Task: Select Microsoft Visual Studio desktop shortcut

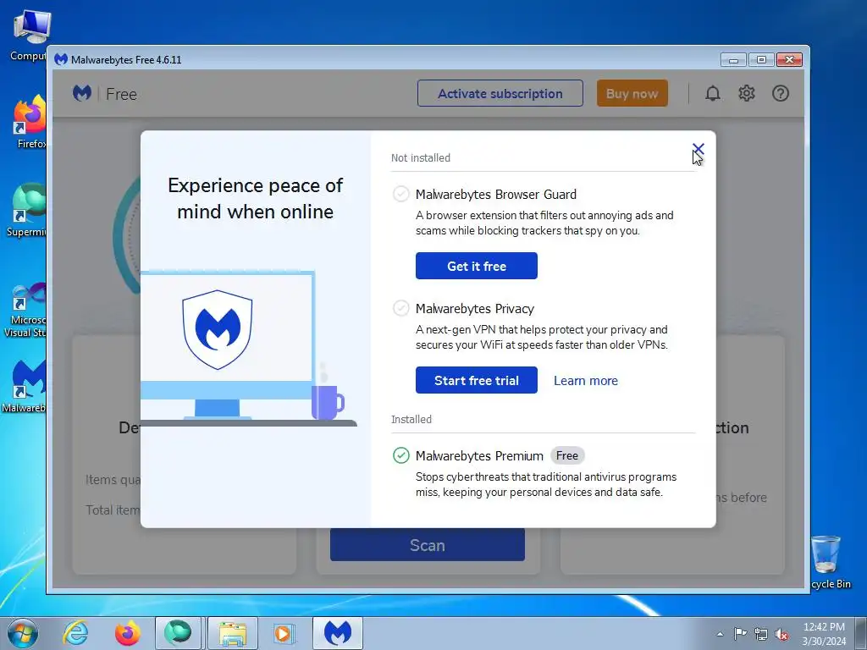Action: pos(25,310)
